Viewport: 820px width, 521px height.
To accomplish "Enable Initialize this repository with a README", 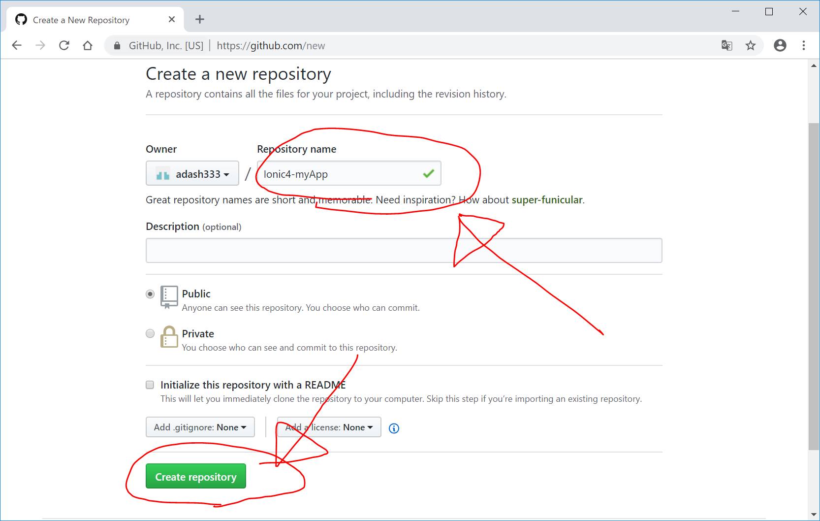I will pyautogui.click(x=150, y=385).
